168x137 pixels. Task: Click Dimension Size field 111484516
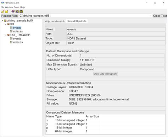[122, 60]
